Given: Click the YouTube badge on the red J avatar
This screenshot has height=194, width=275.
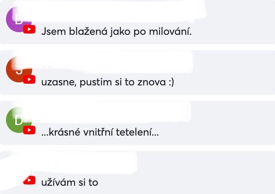Looking at the screenshot, I should click(x=29, y=79).
